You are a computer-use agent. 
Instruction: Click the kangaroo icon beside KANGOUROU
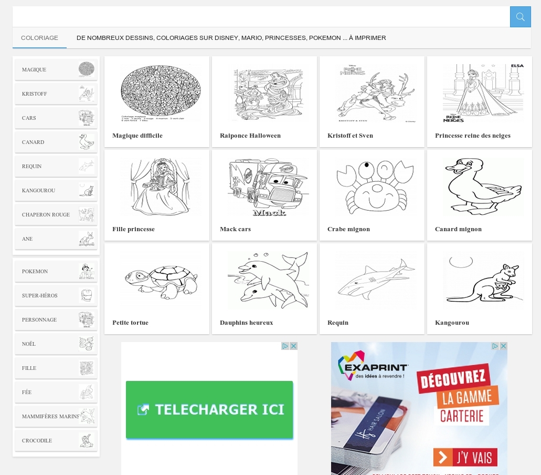pyautogui.click(x=86, y=190)
